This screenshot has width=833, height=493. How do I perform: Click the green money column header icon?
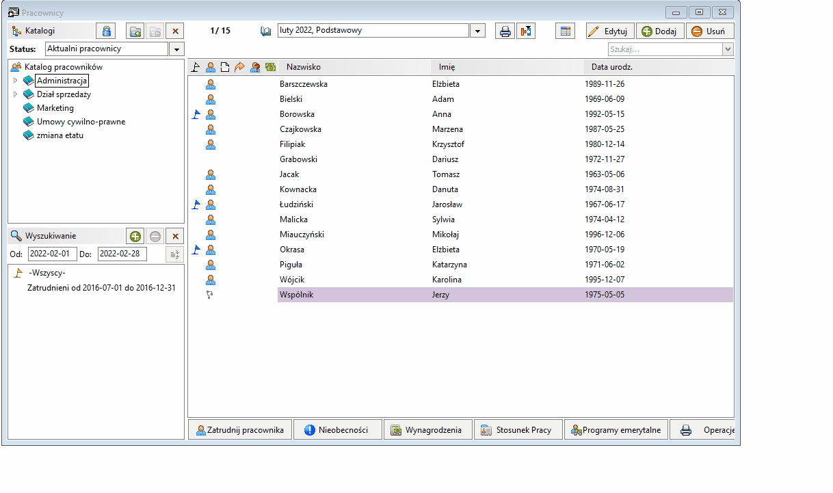[x=270, y=67]
